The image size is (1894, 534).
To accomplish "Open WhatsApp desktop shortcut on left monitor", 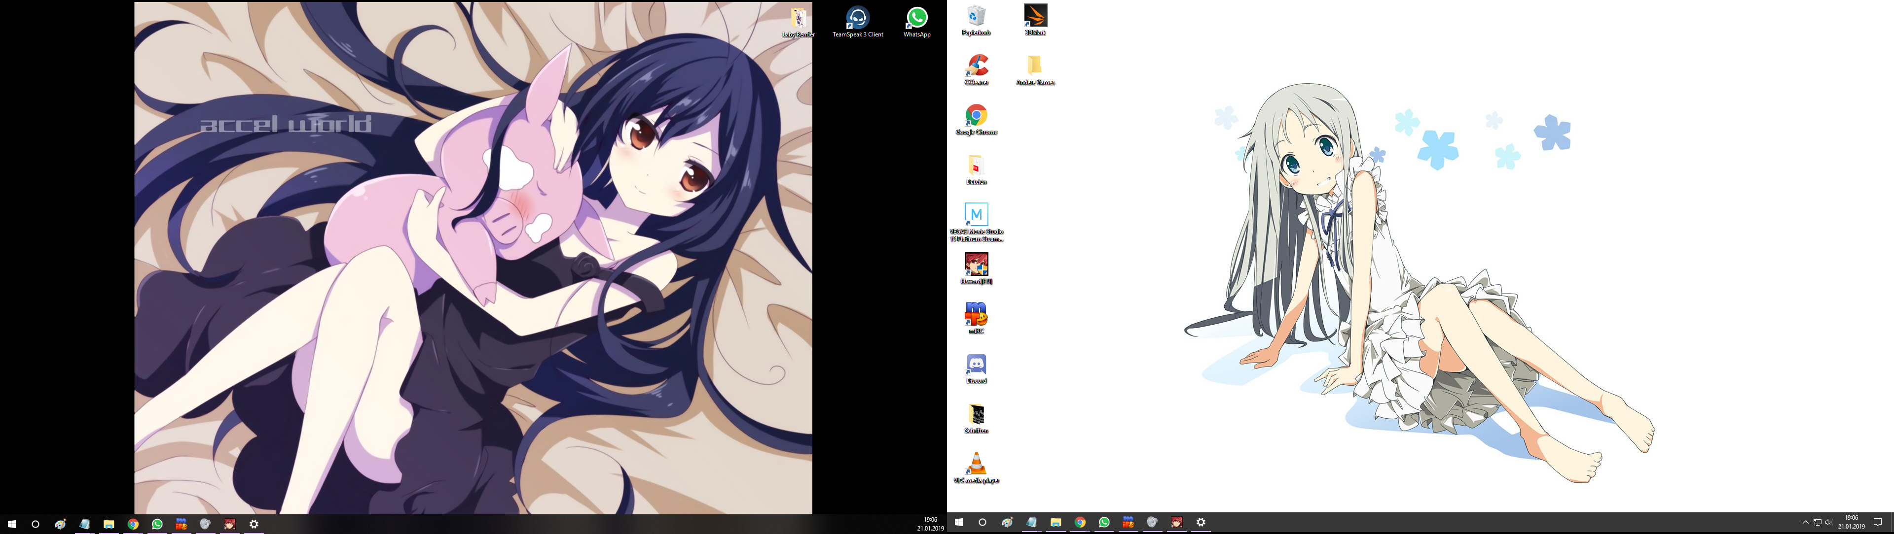I will [917, 19].
